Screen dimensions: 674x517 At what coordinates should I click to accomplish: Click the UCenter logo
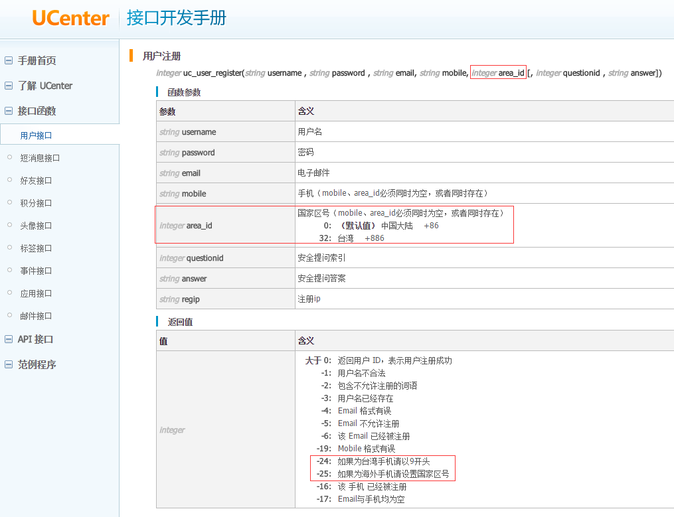coord(70,18)
